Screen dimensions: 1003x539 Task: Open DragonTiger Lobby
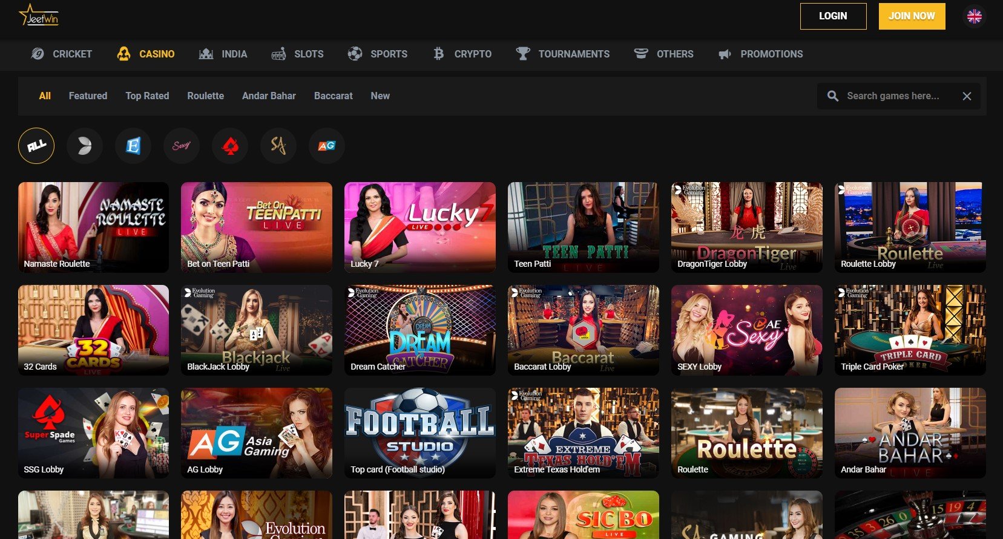(x=747, y=227)
